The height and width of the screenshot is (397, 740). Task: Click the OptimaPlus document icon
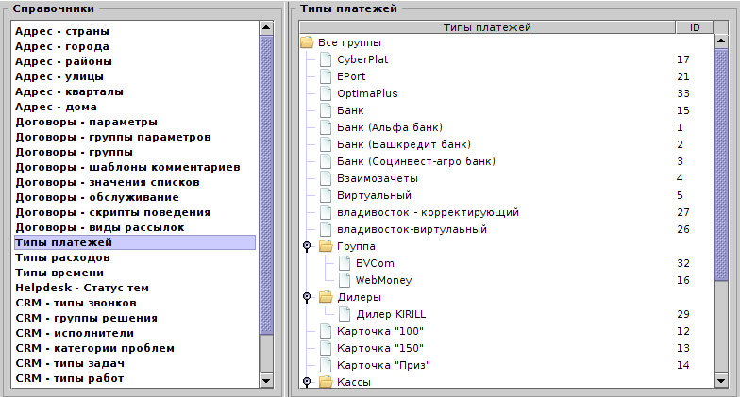[x=327, y=93]
